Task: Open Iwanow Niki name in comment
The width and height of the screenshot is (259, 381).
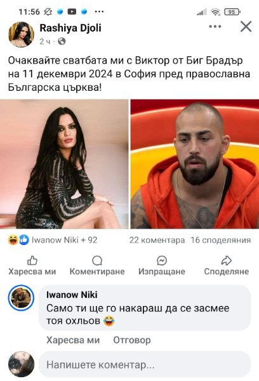Action: click(x=72, y=295)
